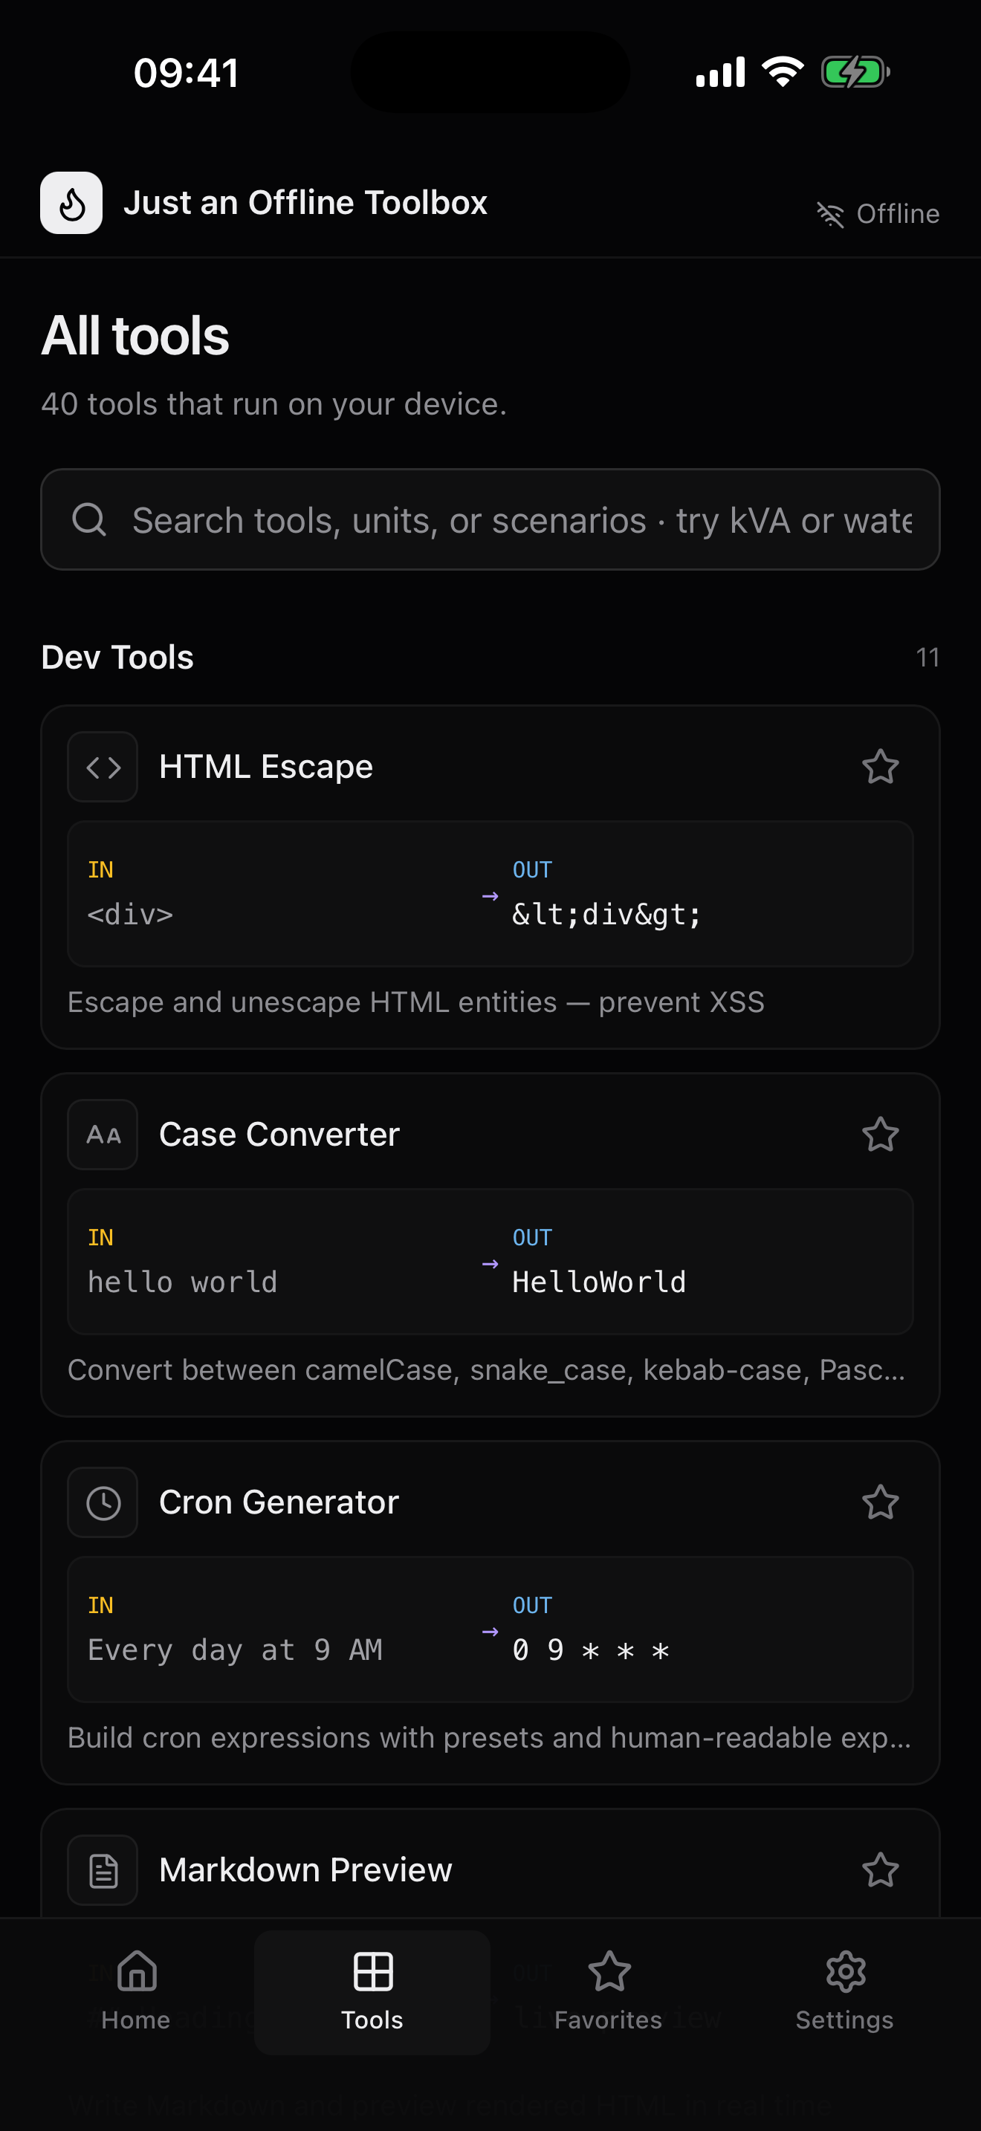The width and height of the screenshot is (981, 2131).
Task: Click the 'HelloWorld' output sample
Action: click(599, 1282)
